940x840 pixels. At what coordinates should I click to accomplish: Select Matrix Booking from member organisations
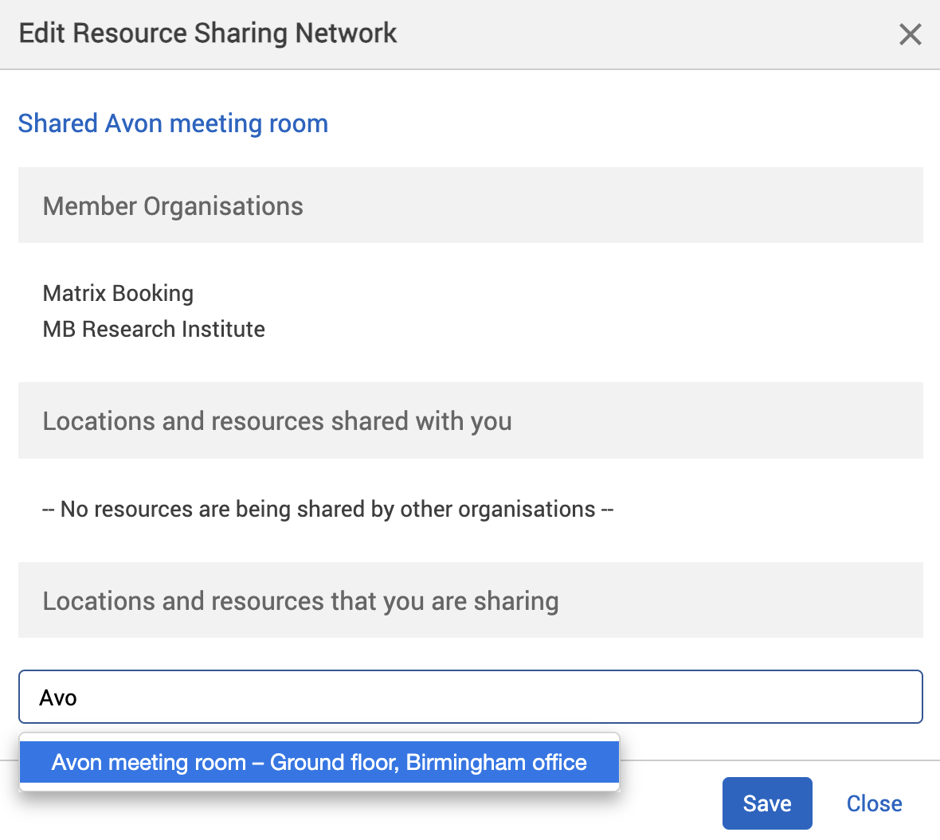[118, 293]
